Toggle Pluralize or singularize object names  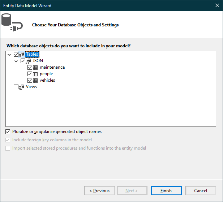8,132
